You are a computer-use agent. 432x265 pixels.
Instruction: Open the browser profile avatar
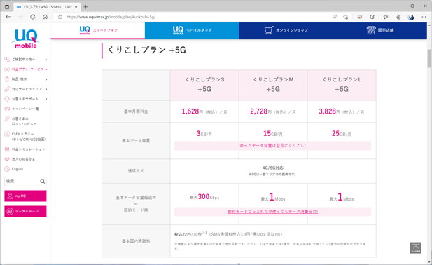[411, 17]
